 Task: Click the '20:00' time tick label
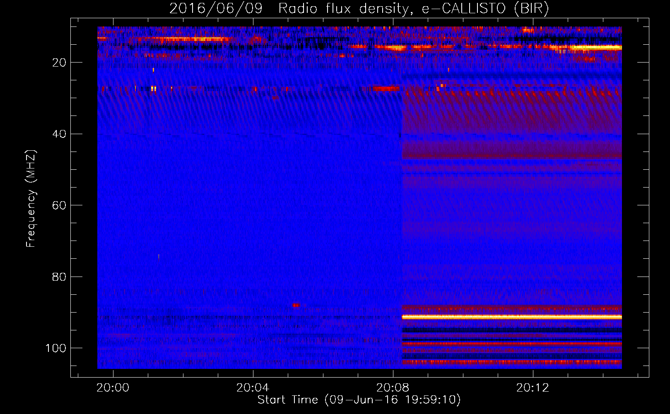[113, 388]
